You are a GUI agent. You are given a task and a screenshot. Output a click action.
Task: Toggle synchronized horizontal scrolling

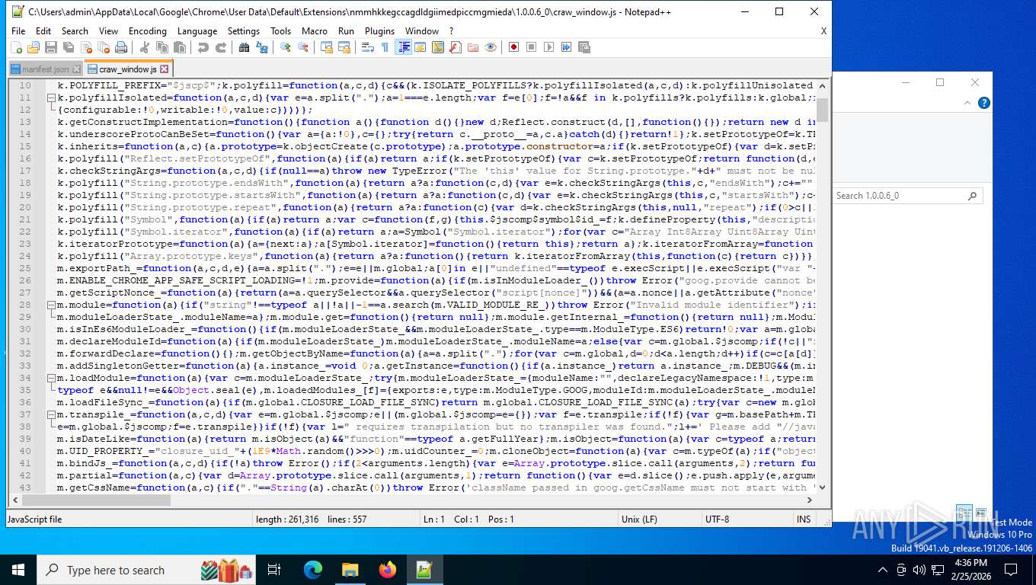pos(344,47)
